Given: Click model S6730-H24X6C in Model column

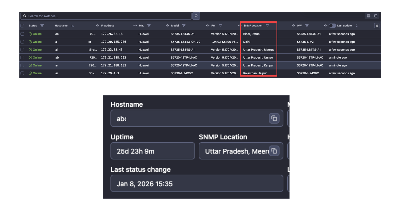Looking at the screenshot, I should (182, 73).
